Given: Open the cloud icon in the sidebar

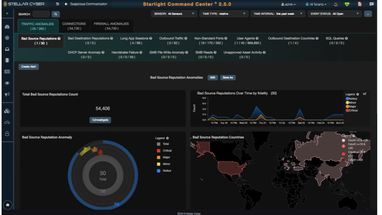Looking at the screenshot, I should (x=7, y=122).
